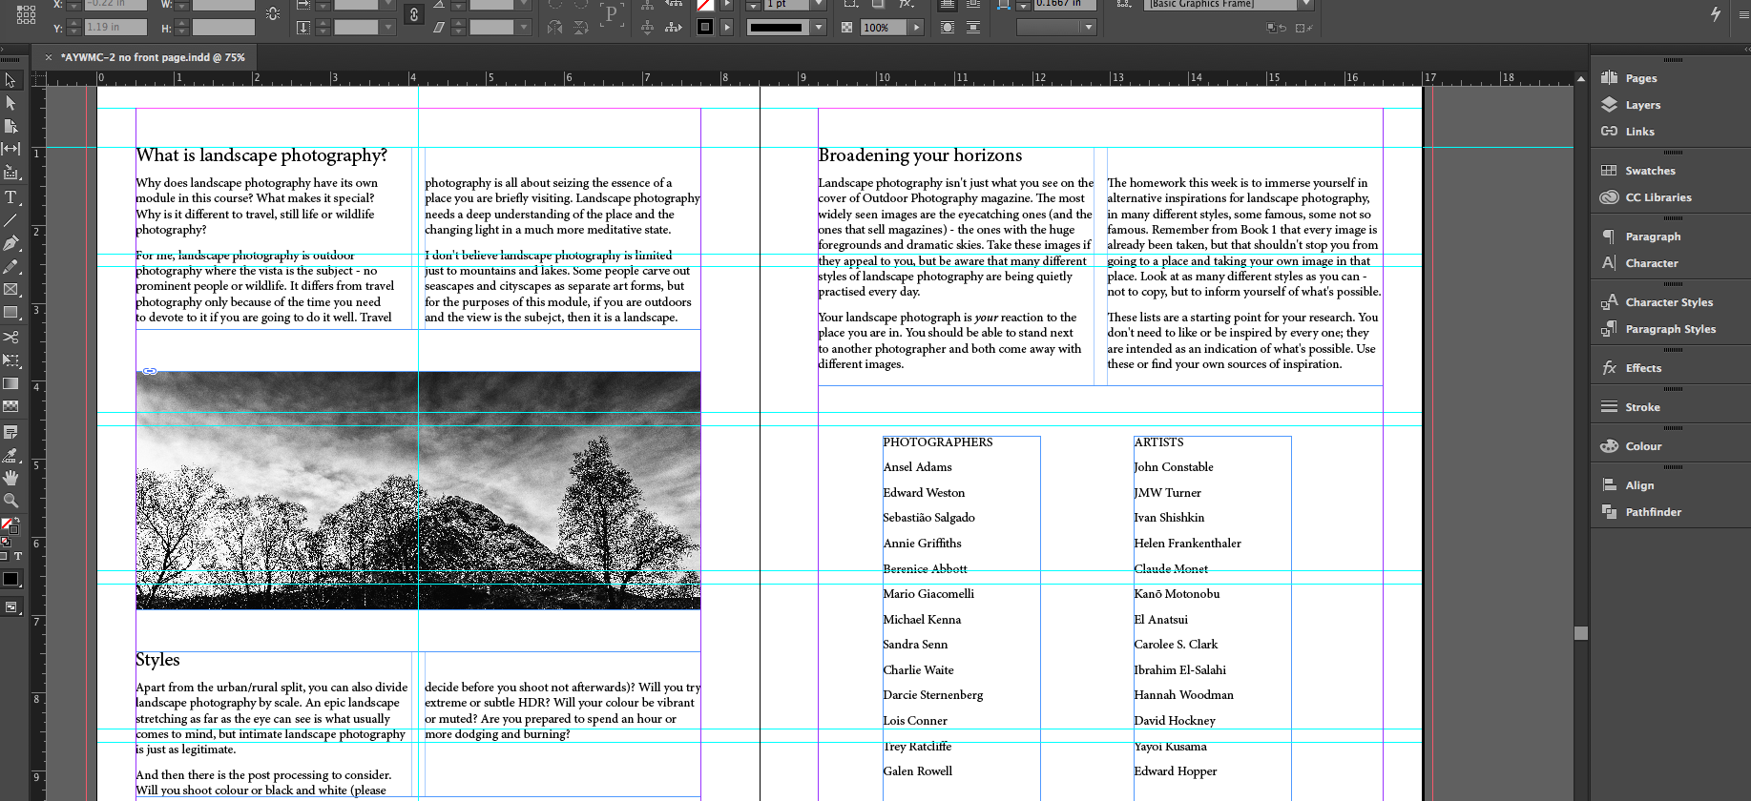Viewport: 1751px width, 801px height.
Task: Select the Type tool
Action: pos(10,197)
